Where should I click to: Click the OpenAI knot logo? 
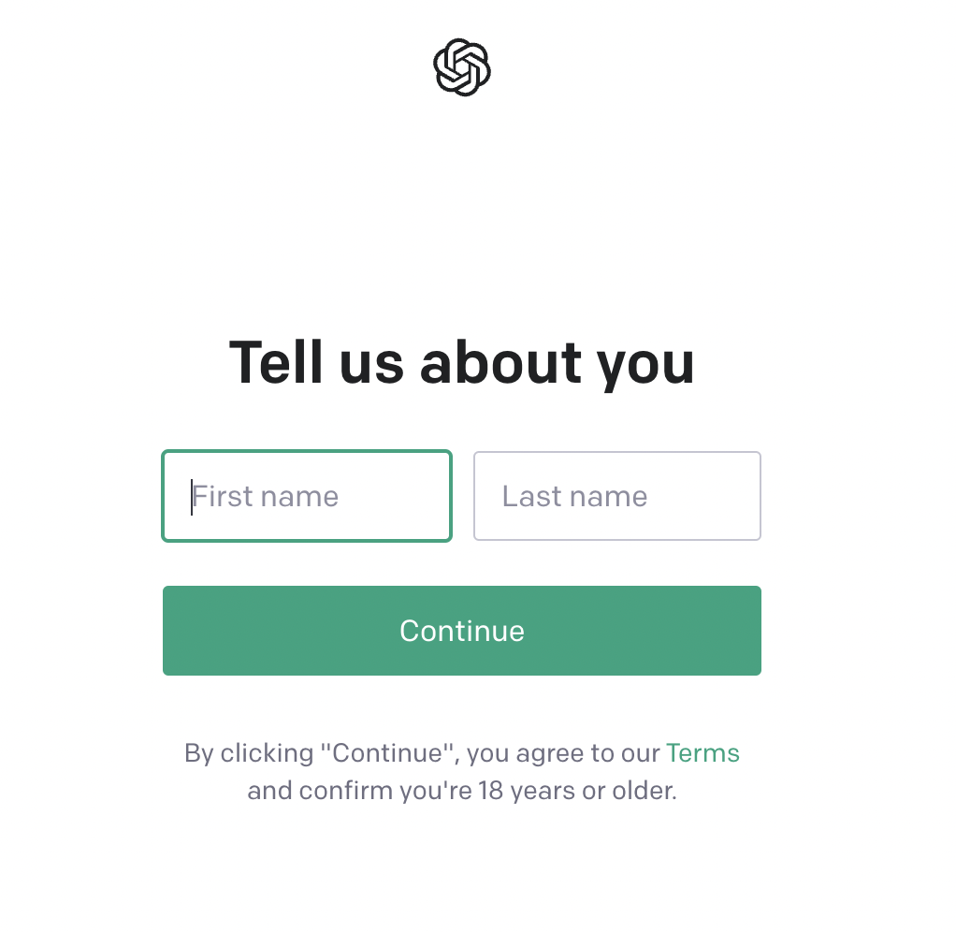click(x=462, y=67)
